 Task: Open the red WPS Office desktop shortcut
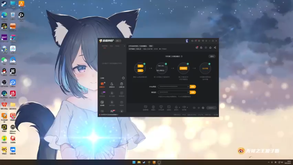coord(4,106)
